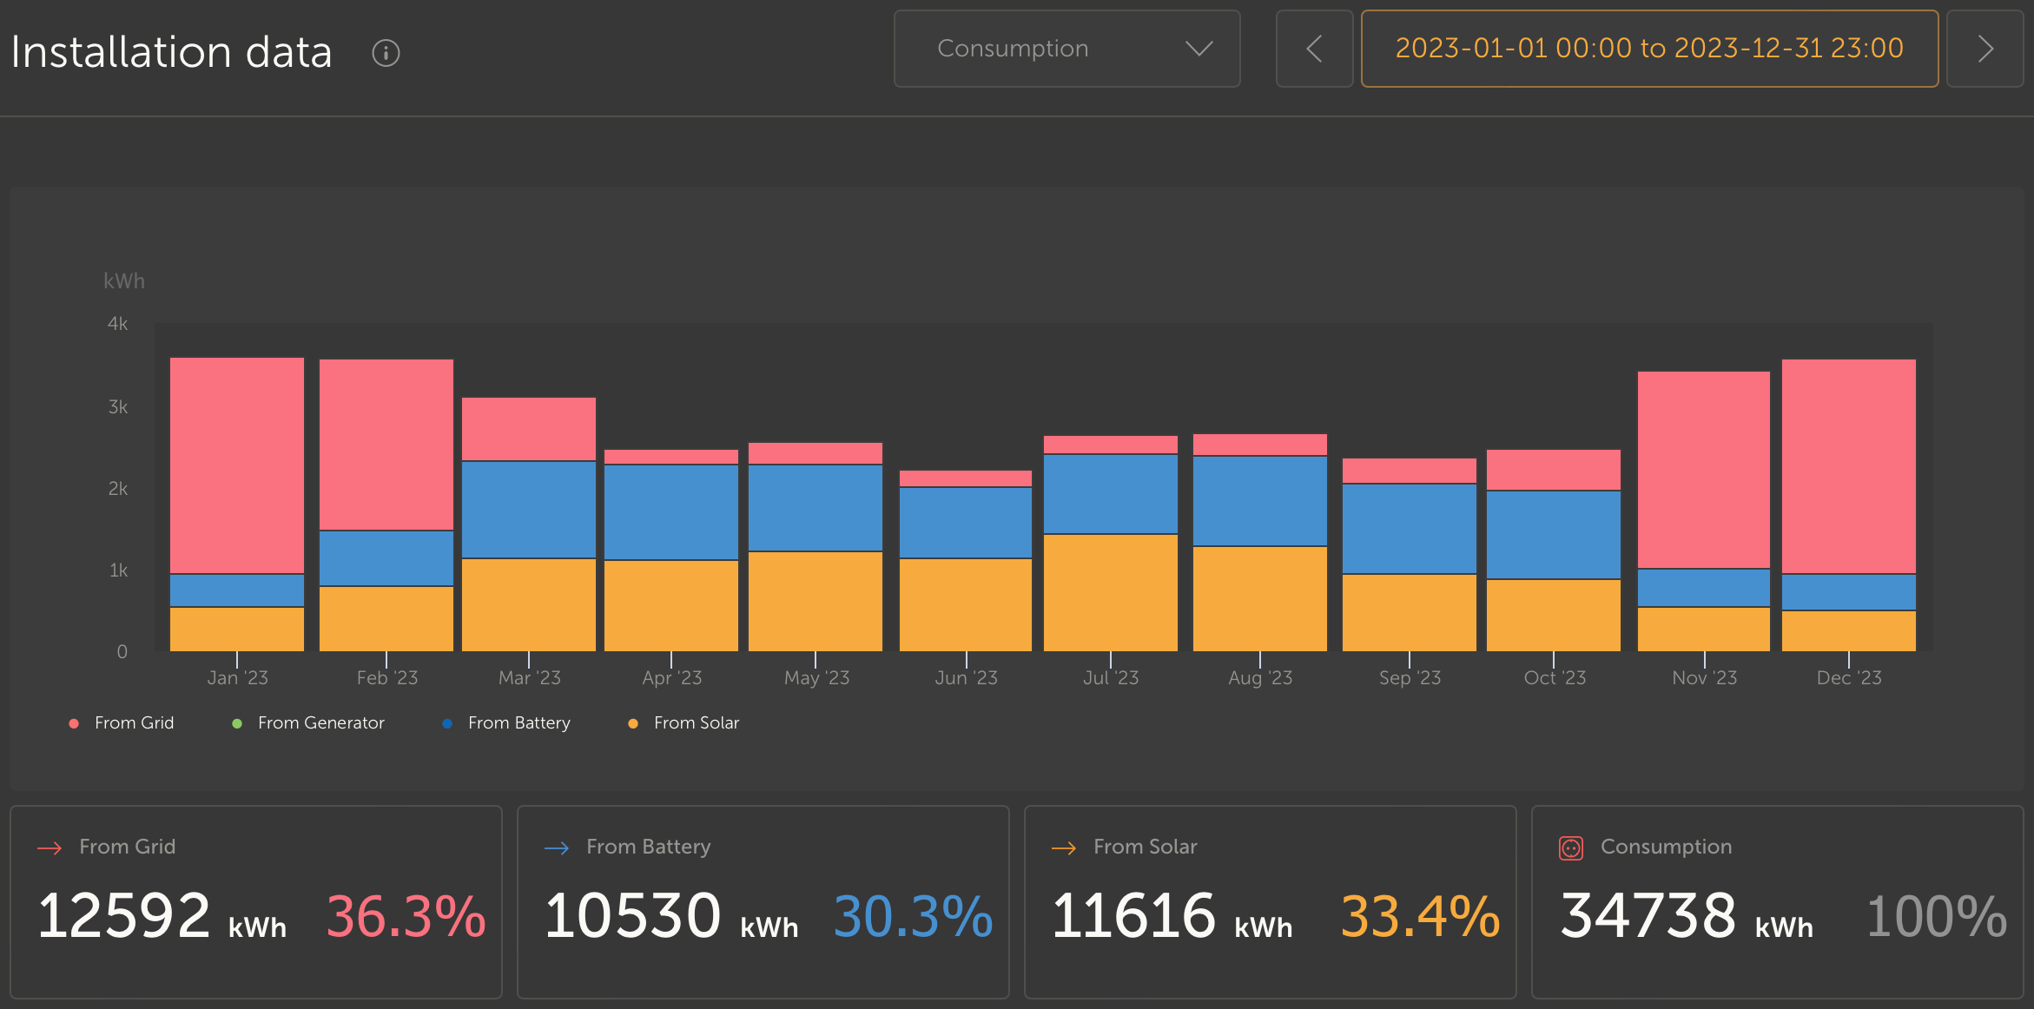This screenshot has height=1009, width=2034.
Task: Click the 33.4% solar percentage
Action: pos(1420,916)
